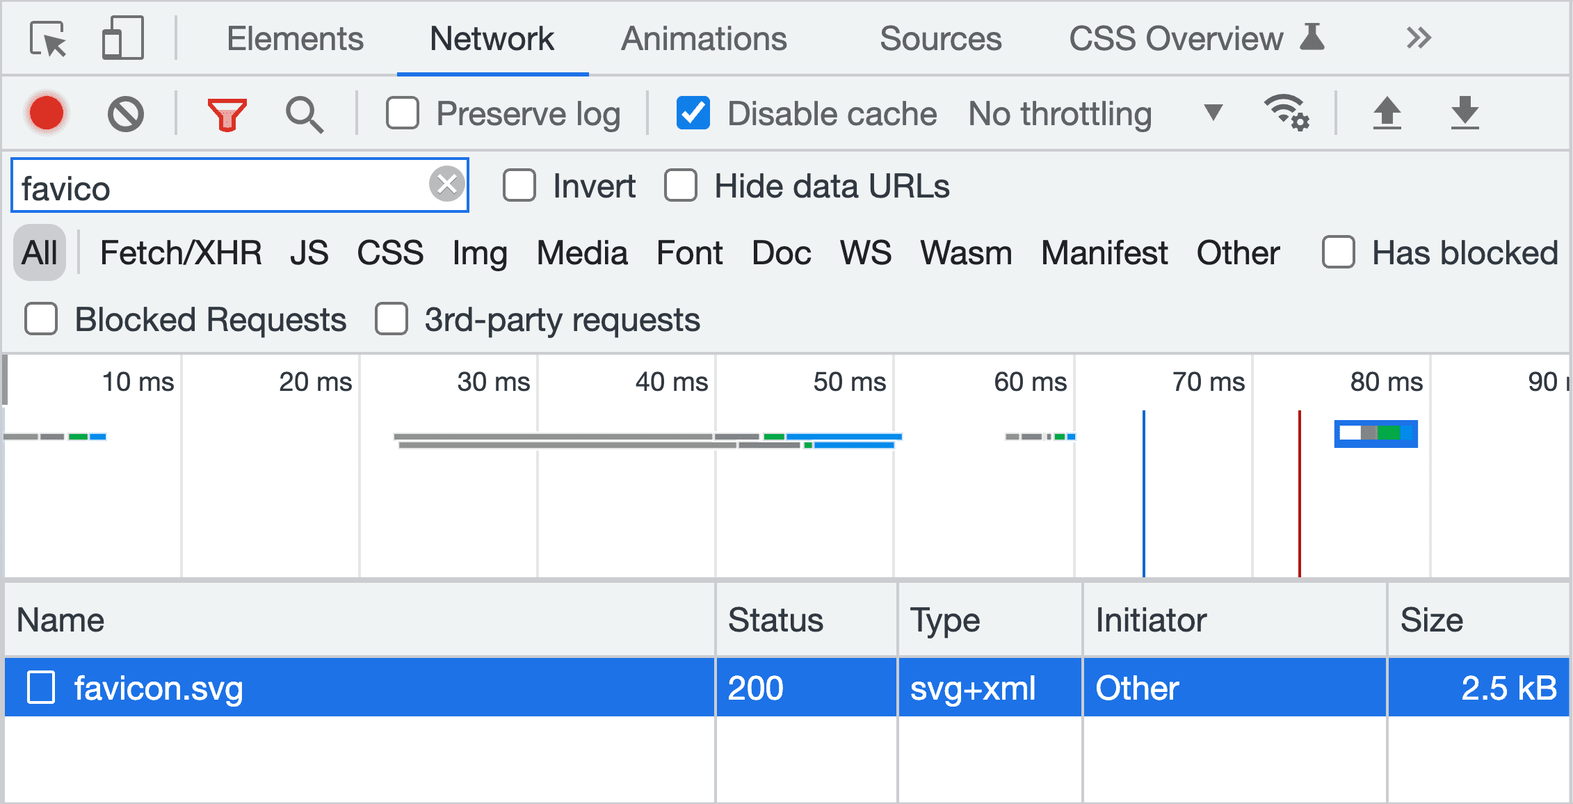Enable the Invert filter checkbox

point(515,186)
